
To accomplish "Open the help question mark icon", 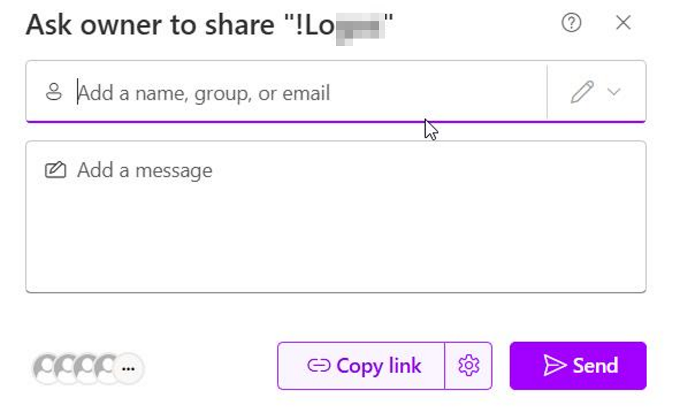I will 571,23.
